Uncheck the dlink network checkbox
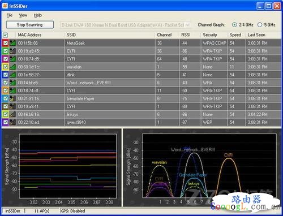The image size is (283, 216). [x=6, y=75]
